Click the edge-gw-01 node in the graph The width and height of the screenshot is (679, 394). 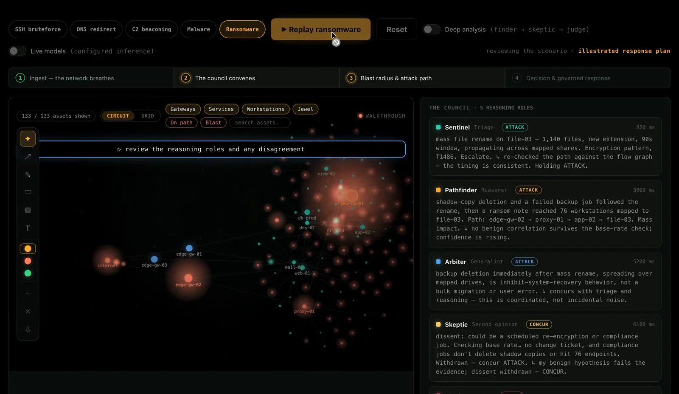click(x=189, y=248)
